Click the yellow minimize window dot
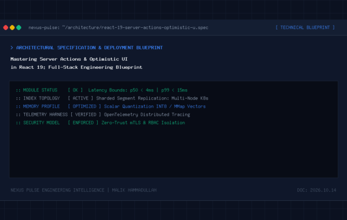347x220 pixels. click(12, 27)
